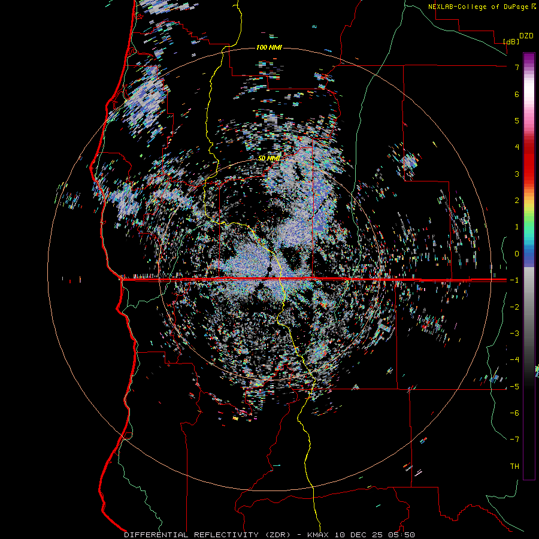Click the -4 value on the scale
539x539 pixels.
(514, 360)
